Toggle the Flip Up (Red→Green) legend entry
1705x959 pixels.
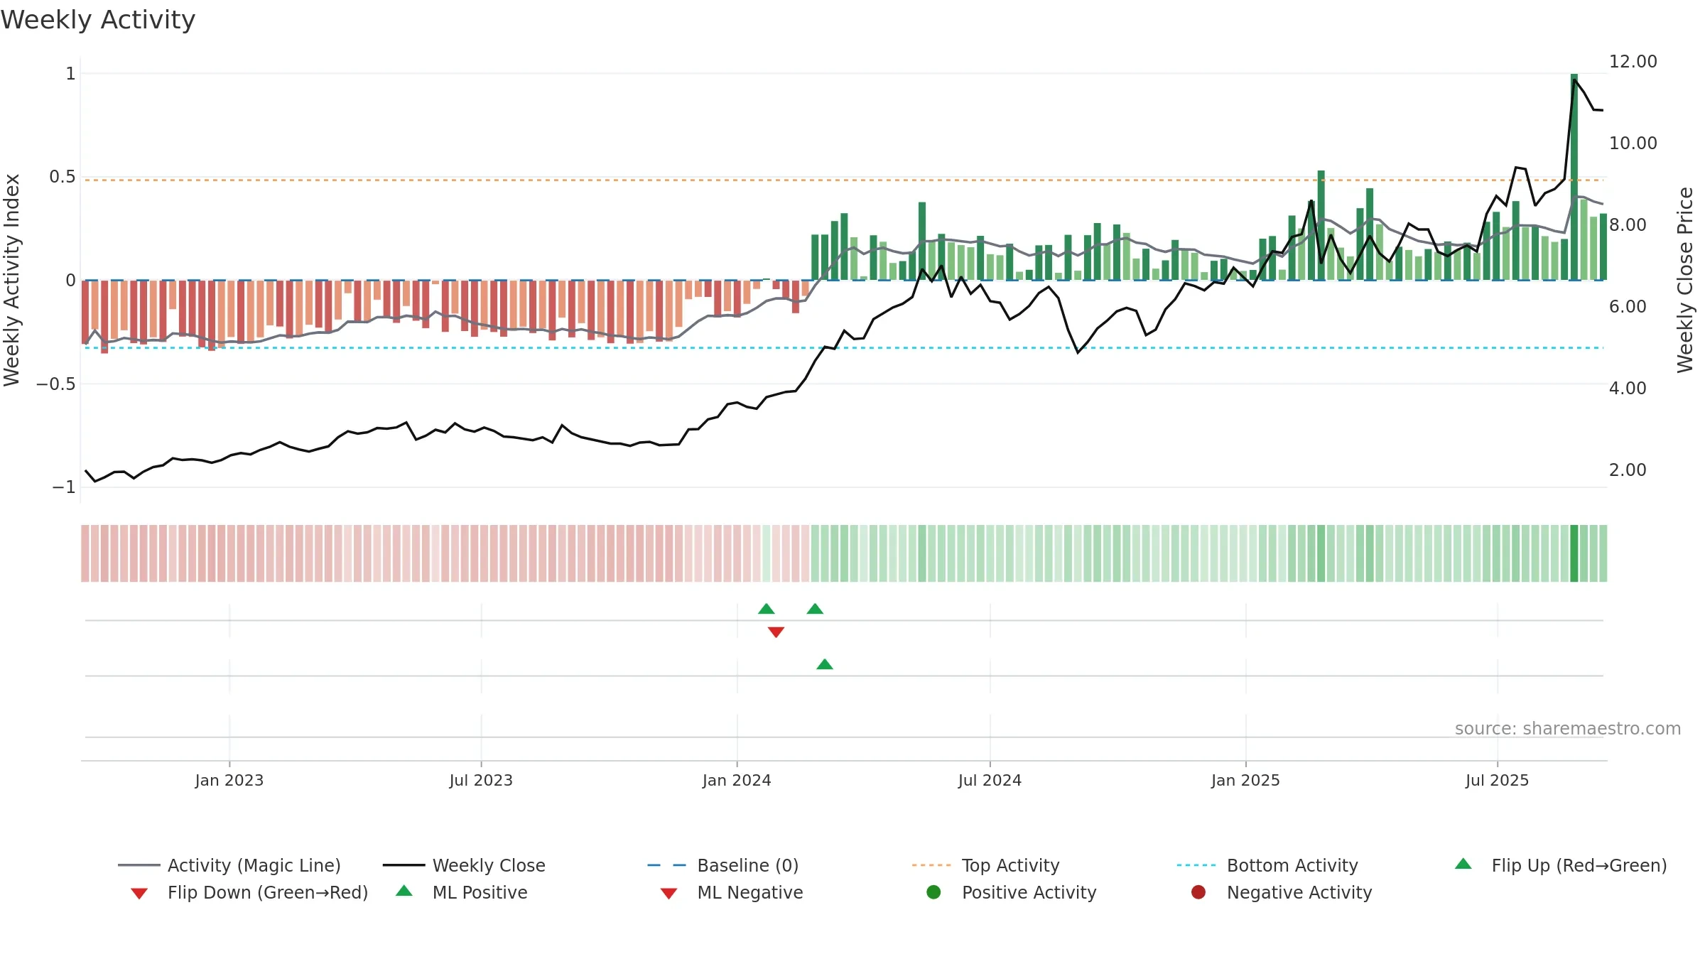click(x=1561, y=865)
